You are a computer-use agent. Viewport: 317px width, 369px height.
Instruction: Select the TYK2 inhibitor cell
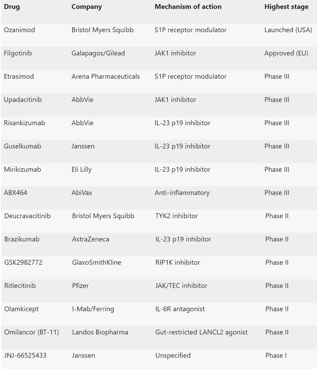pyautogui.click(x=176, y=216)
